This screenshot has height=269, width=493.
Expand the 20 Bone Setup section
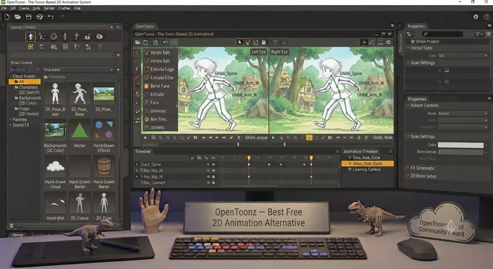(x=408, y=176)
